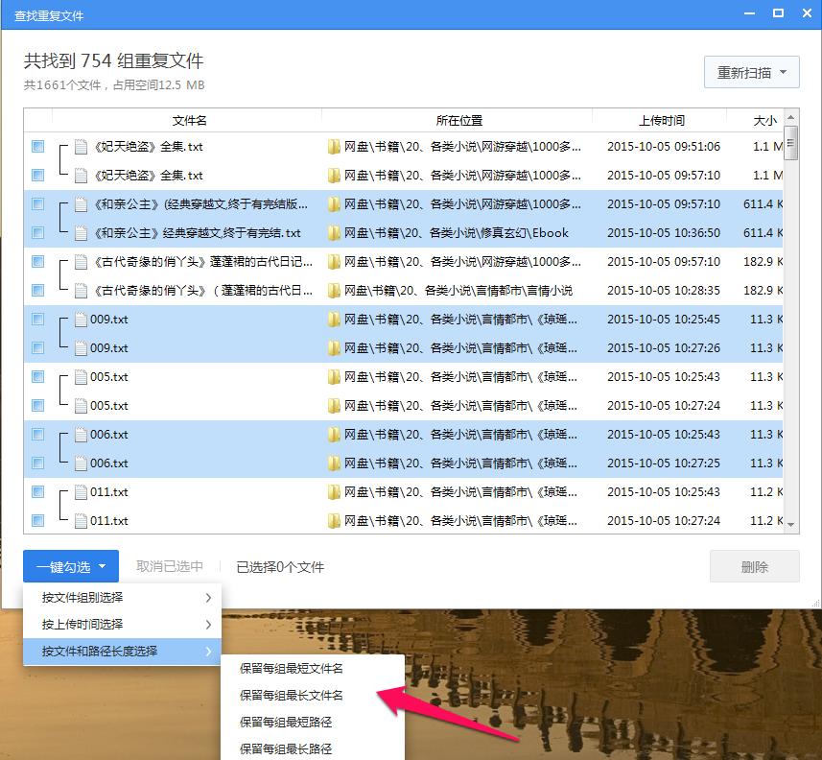The width and height of the screenshot is (822, 760).
Task: Tick the checkbox next to 011.txt
Action: click(x=36, y=491)
